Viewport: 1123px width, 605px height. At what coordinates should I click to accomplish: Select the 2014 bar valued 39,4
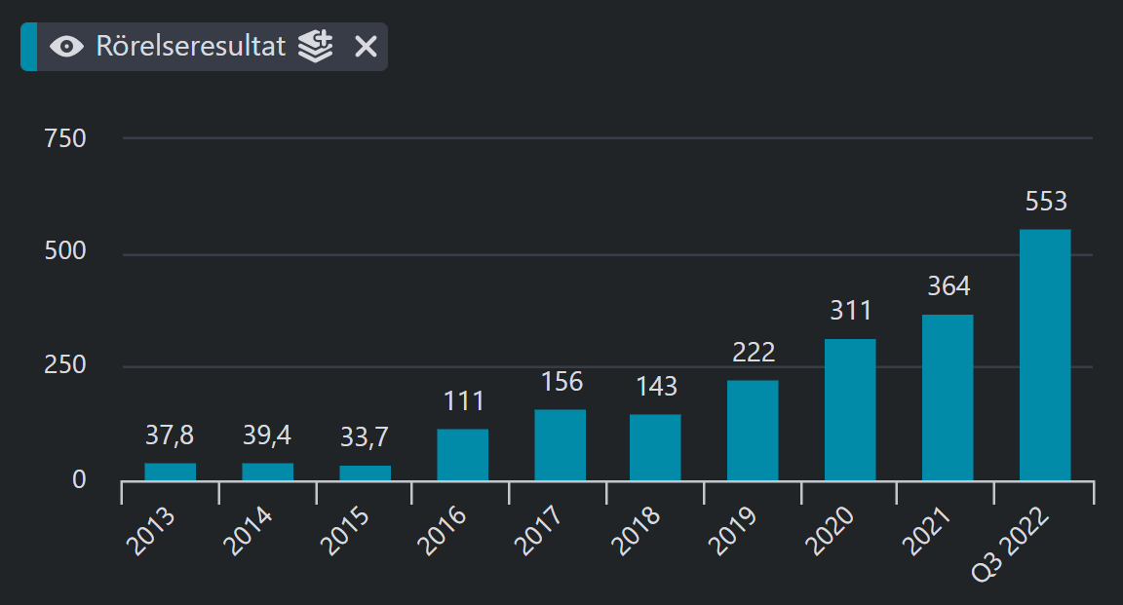point(268,472)
